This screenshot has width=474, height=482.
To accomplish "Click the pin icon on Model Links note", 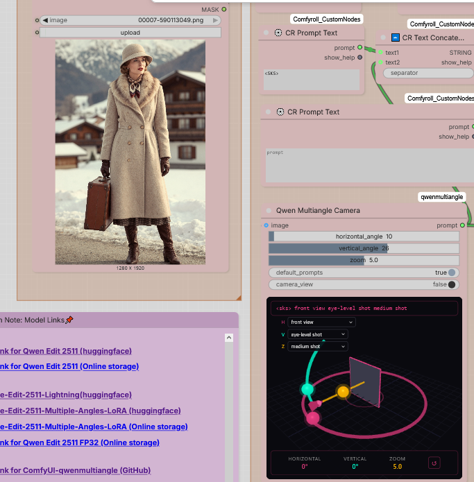I will coord(69,320).
